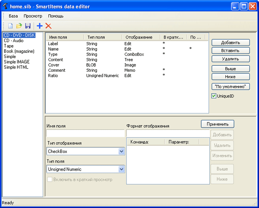Click the "По умолчанию" button
259x208 pixels.
(x=231, y=86)
